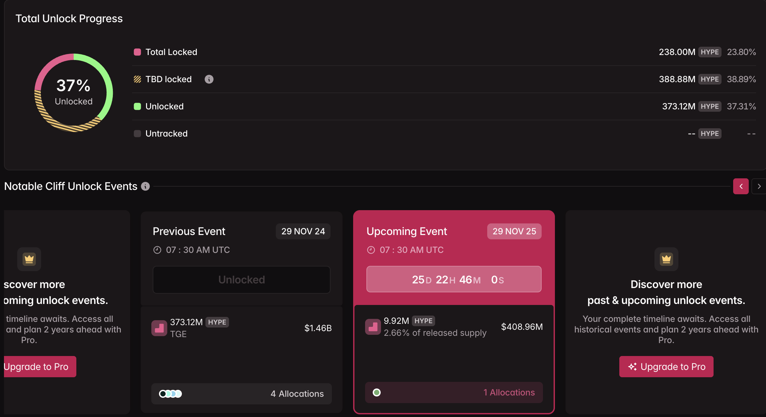Select the pink allocation icon beside 9.92M
The height and width of the screenshot is (417, 766).
point(373,327)
